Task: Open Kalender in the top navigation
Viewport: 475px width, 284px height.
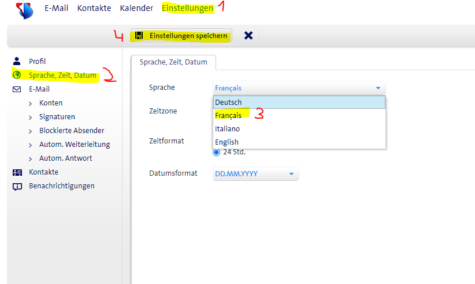Action: pyautogui.click(x=136, y=8)
